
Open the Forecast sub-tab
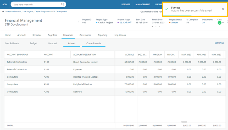(x=53, y=43)
